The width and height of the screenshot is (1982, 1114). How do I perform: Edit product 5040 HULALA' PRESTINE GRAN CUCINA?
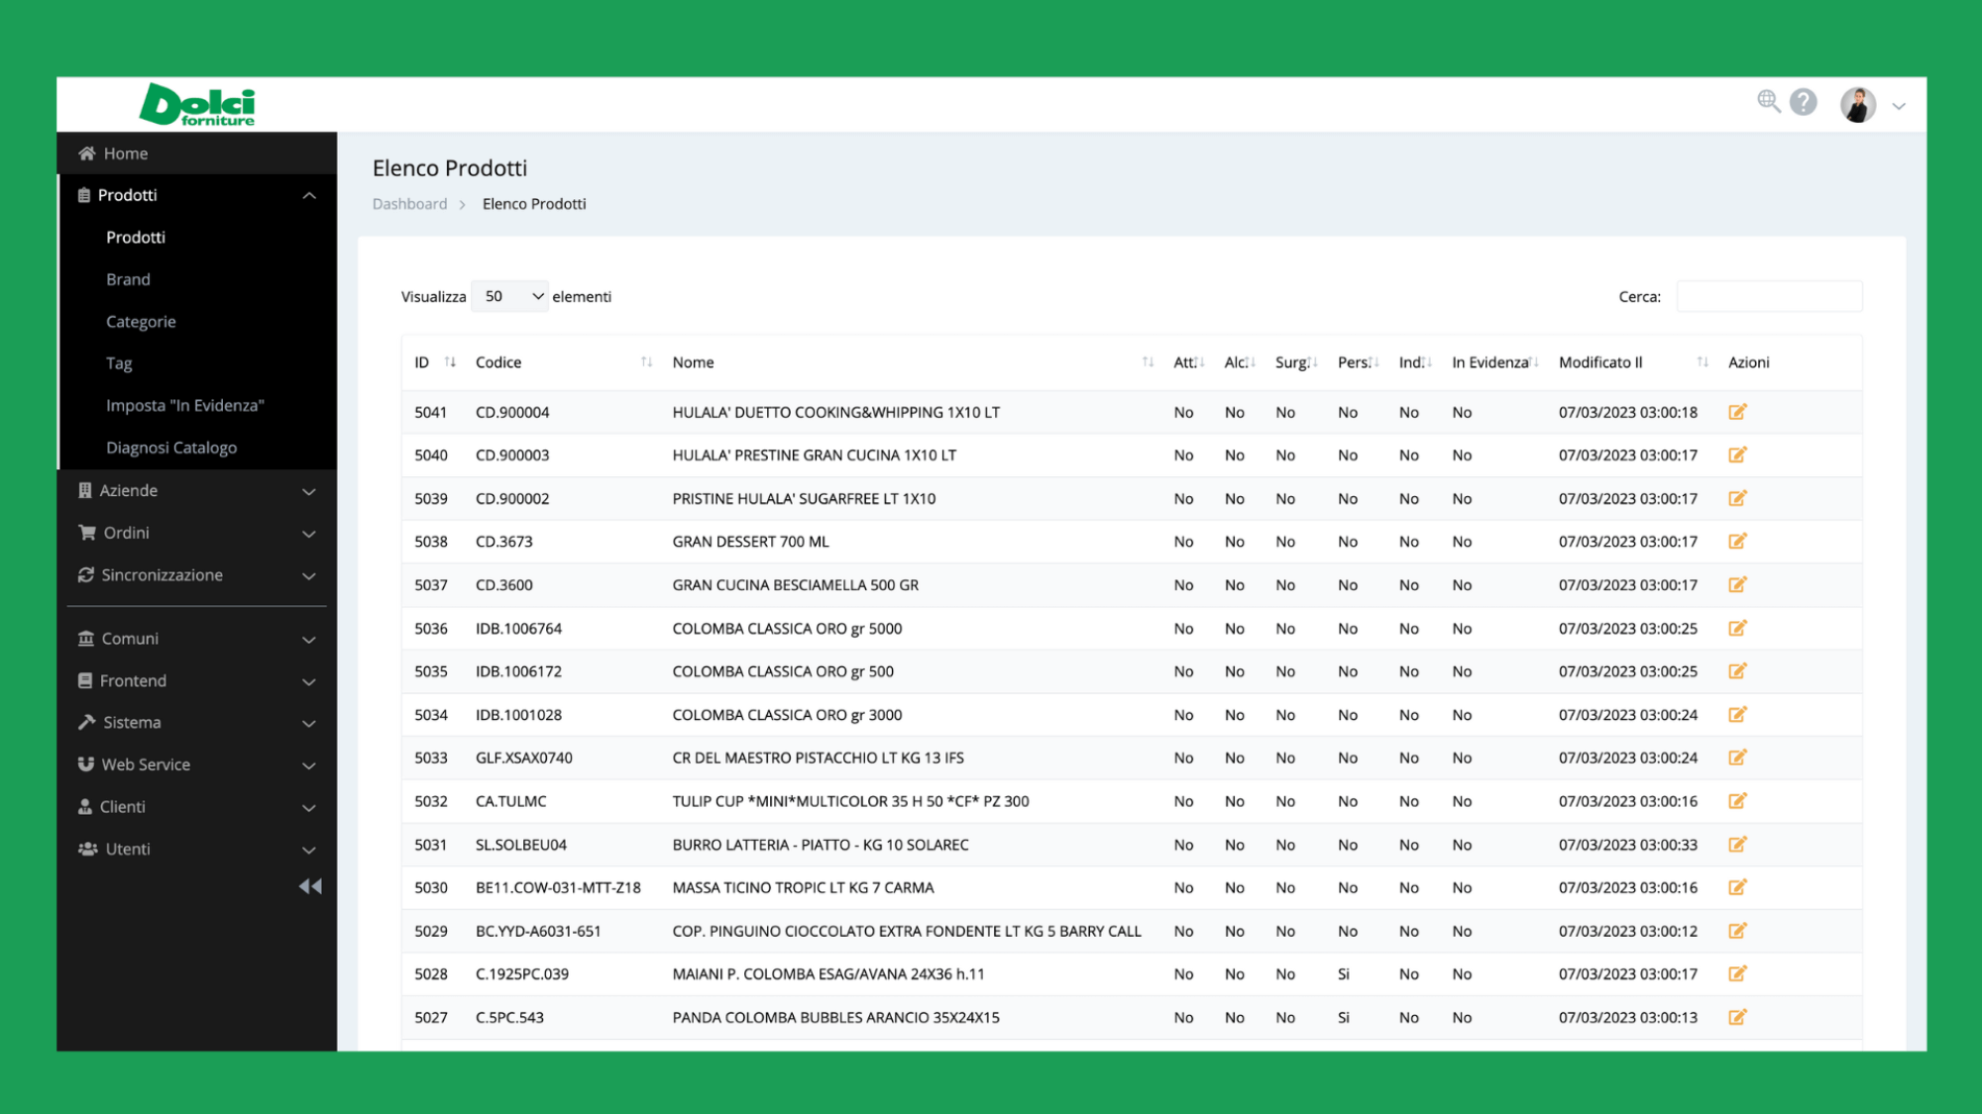pos(1737,456)
